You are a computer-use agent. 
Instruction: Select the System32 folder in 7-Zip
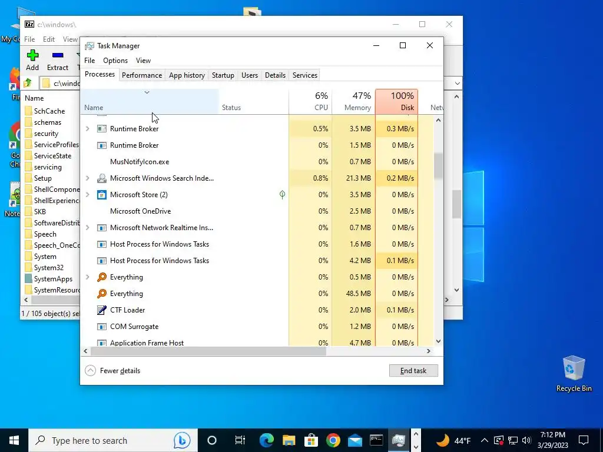[x=48, y=268]
